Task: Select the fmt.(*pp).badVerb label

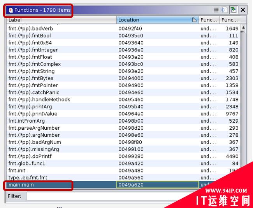Action: coord(31,28)
